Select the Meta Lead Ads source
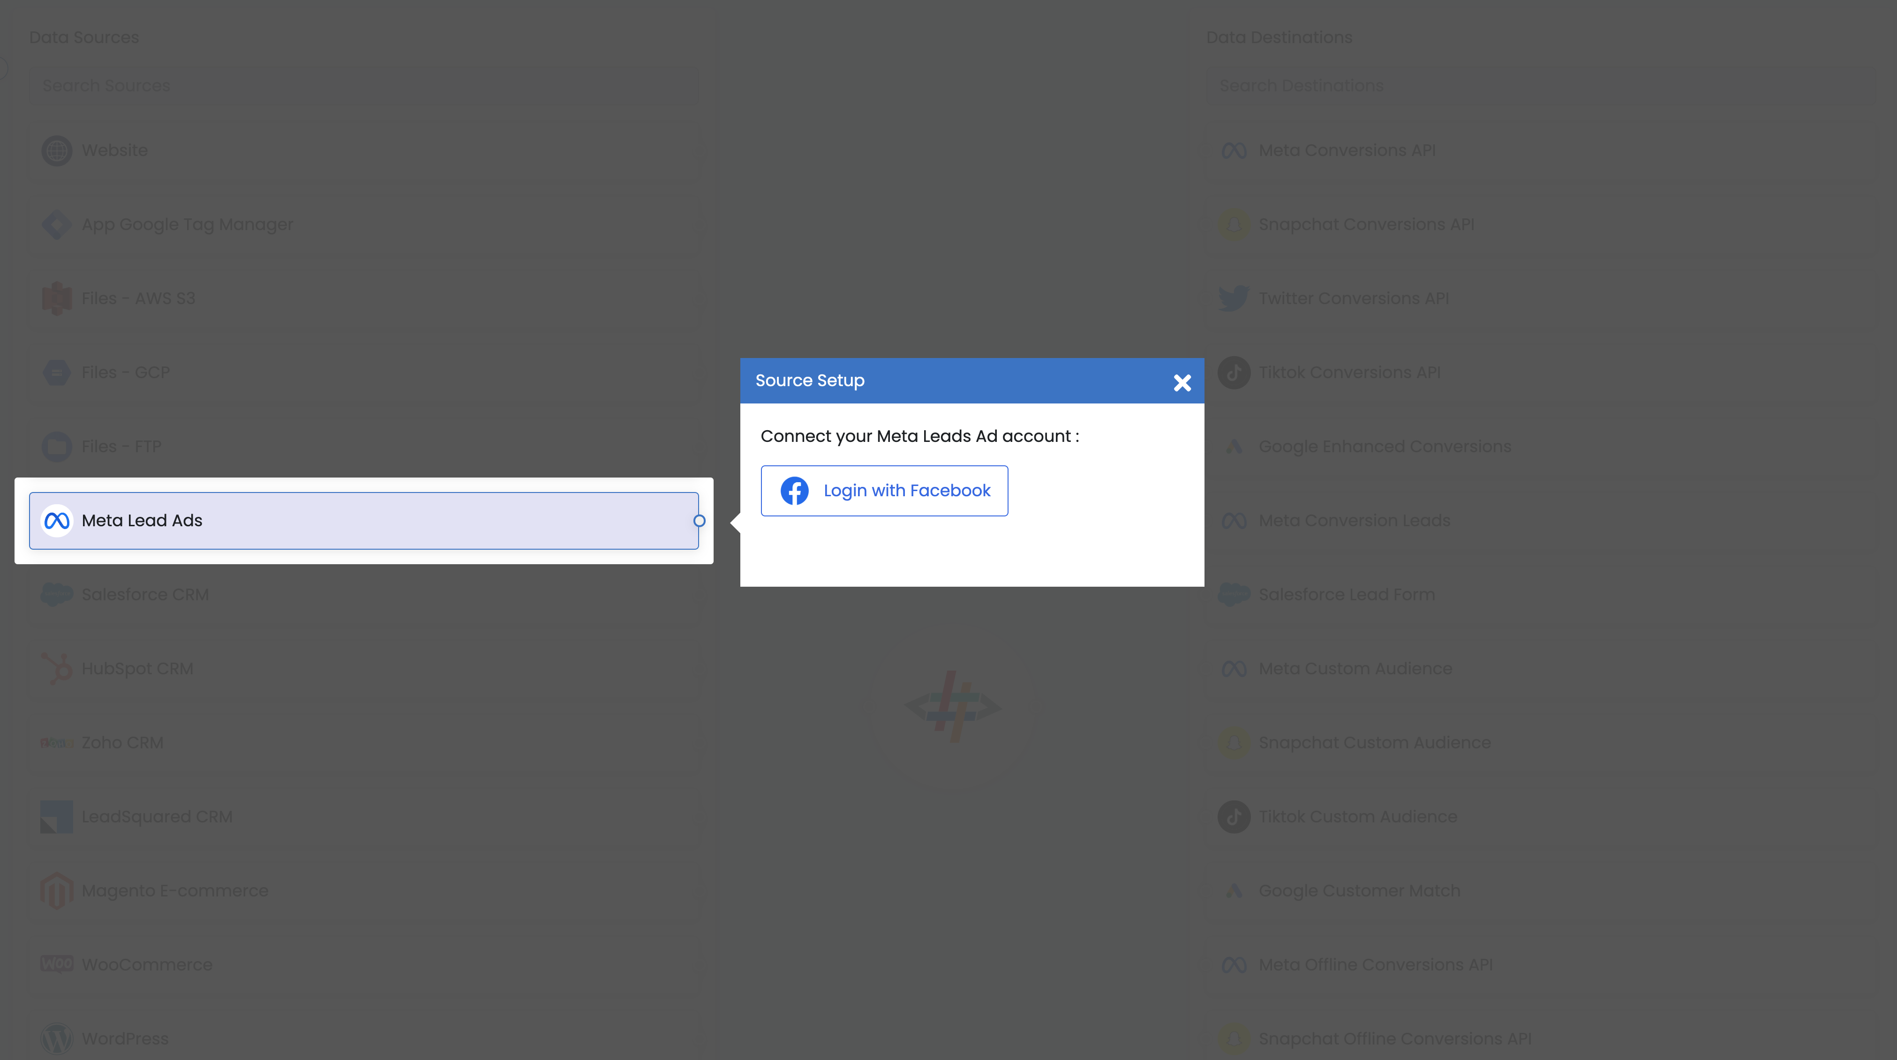The image size is (1897, 1060). pos(364,521)
